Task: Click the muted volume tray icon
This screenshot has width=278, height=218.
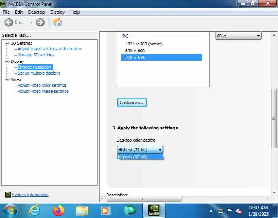Action: 239,211
